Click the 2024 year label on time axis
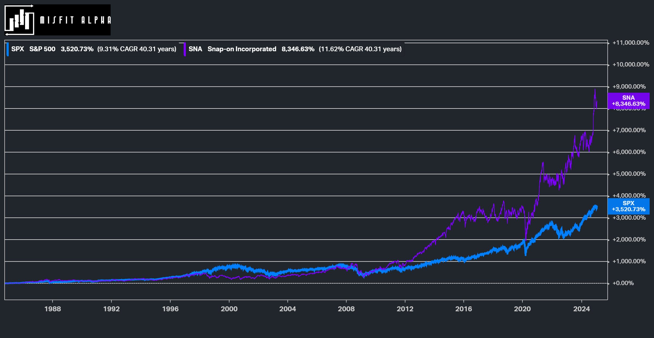654x338 pixels. click(582, 309)
